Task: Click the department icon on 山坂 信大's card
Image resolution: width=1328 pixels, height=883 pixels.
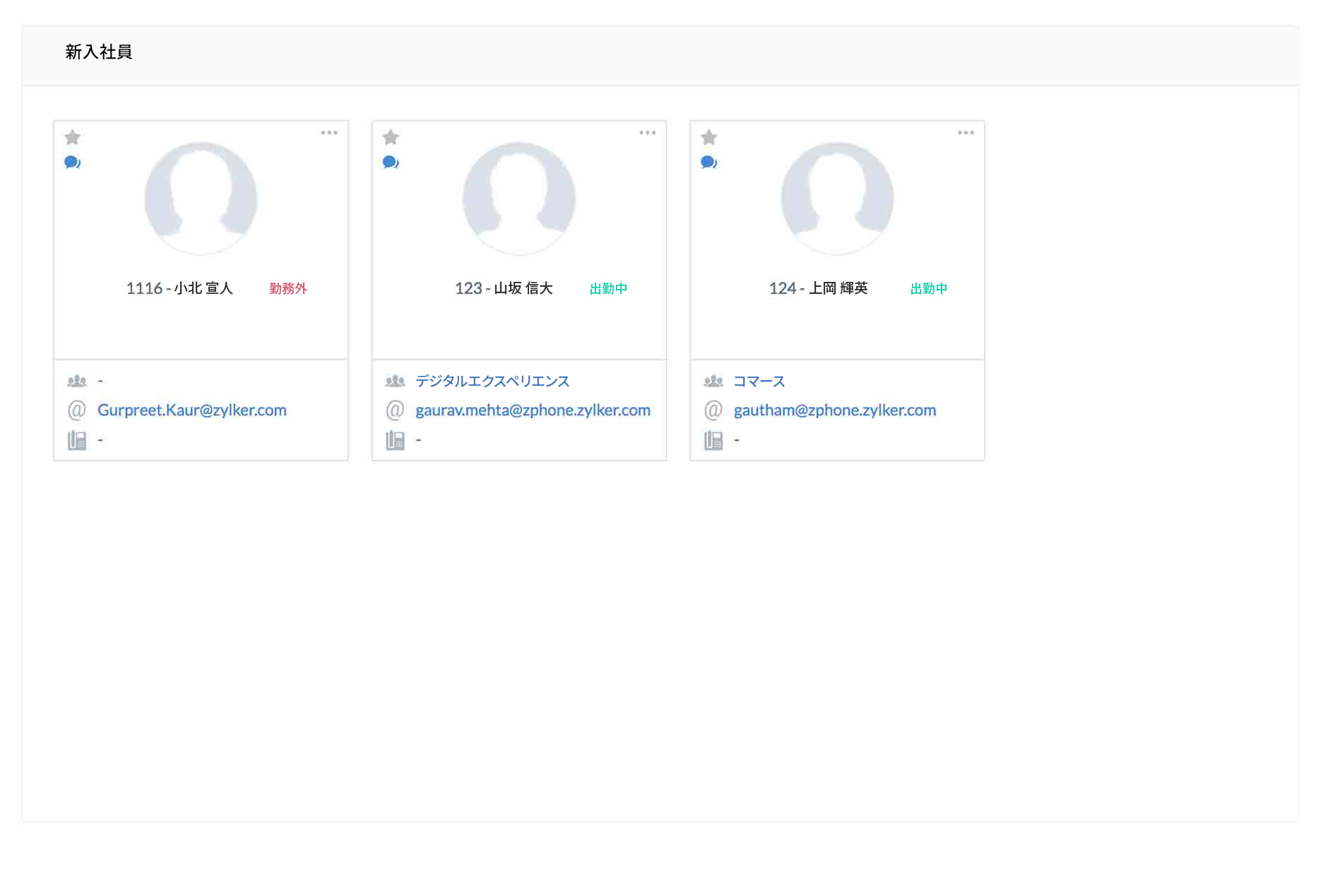Action: pyautogui.click(x=395, y=380)
